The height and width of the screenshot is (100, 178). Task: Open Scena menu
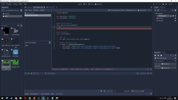pyautogui.click(x=3, y=4)
